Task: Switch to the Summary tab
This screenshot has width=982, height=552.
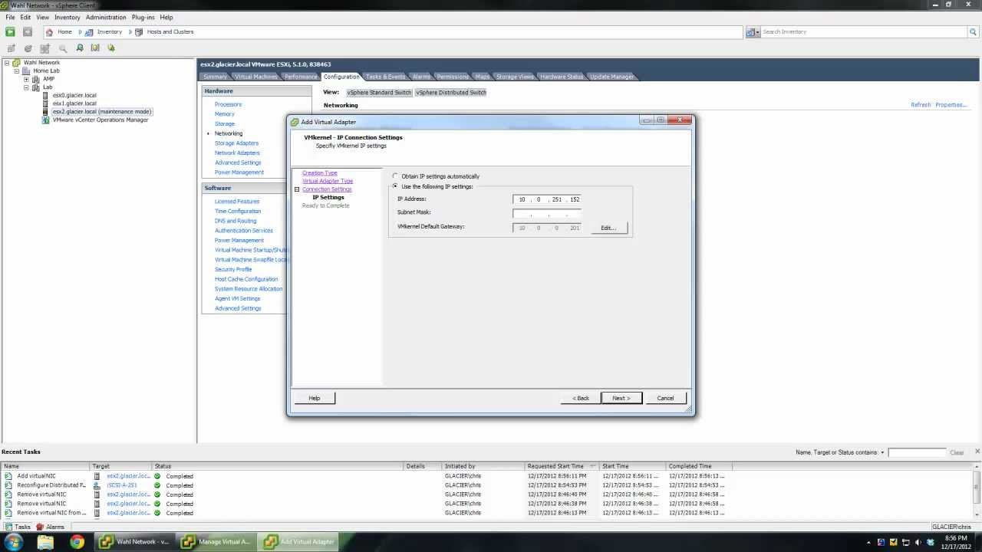Action: coord(216,77)
